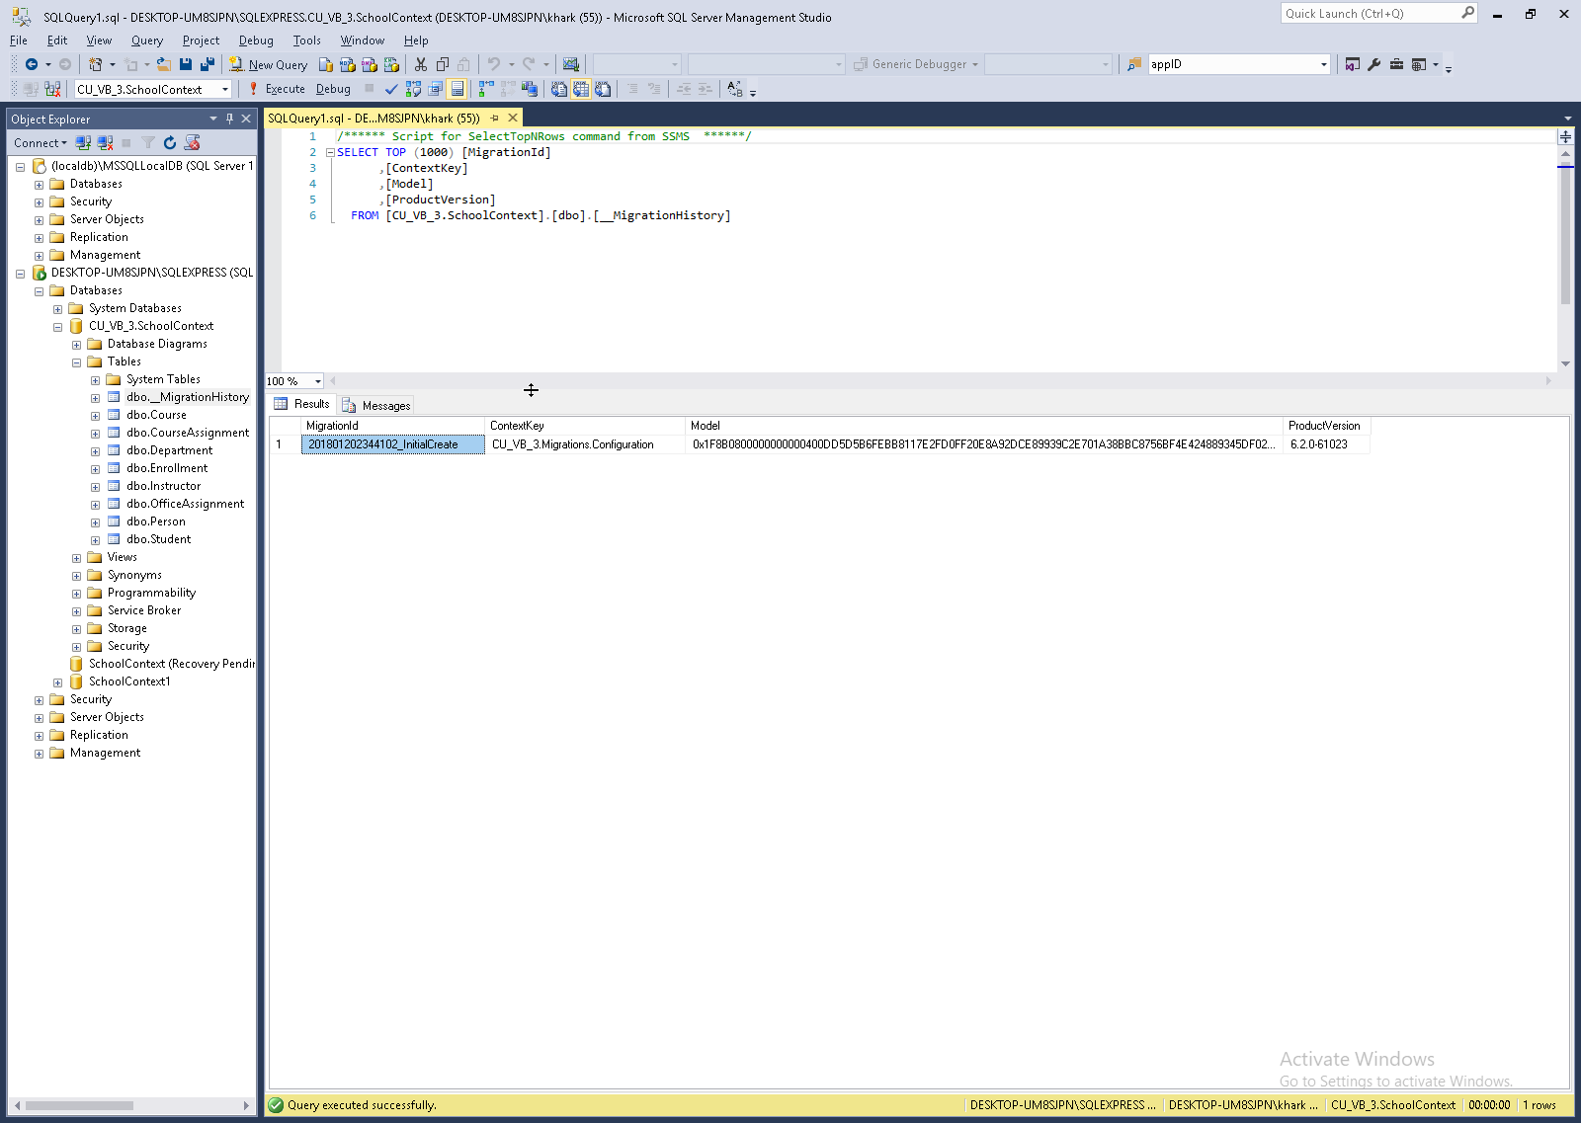The image size is (1581, 1123).
Task: Click the Results to File icon
Action: tap(603, 89)
